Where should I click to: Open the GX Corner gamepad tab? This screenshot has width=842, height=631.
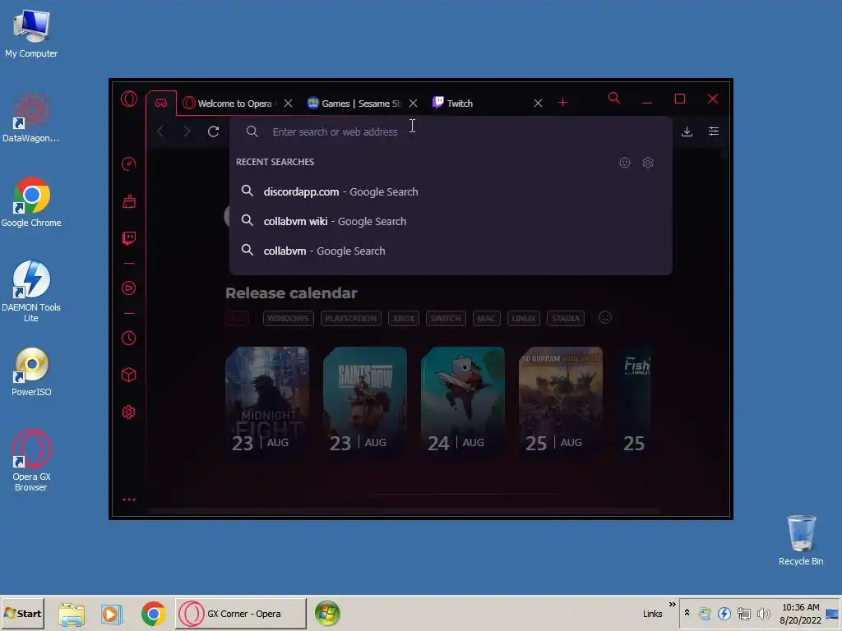[x=161, y=103]
